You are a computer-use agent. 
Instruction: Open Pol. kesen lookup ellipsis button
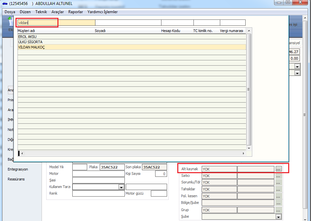pyautogui.click(x=279, y=196)
